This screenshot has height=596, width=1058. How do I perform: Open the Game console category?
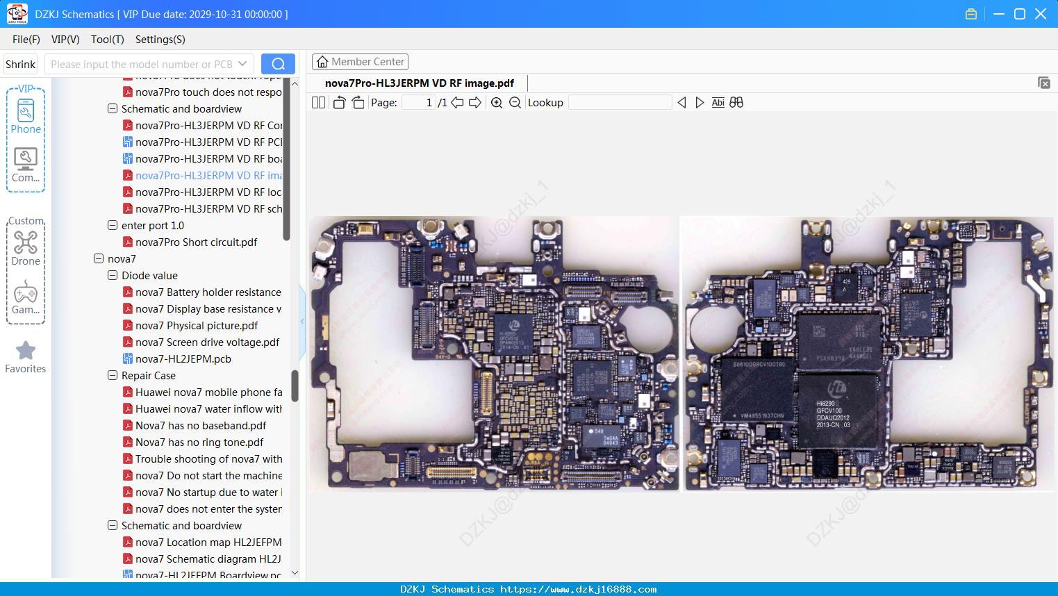tap(26, 297)
